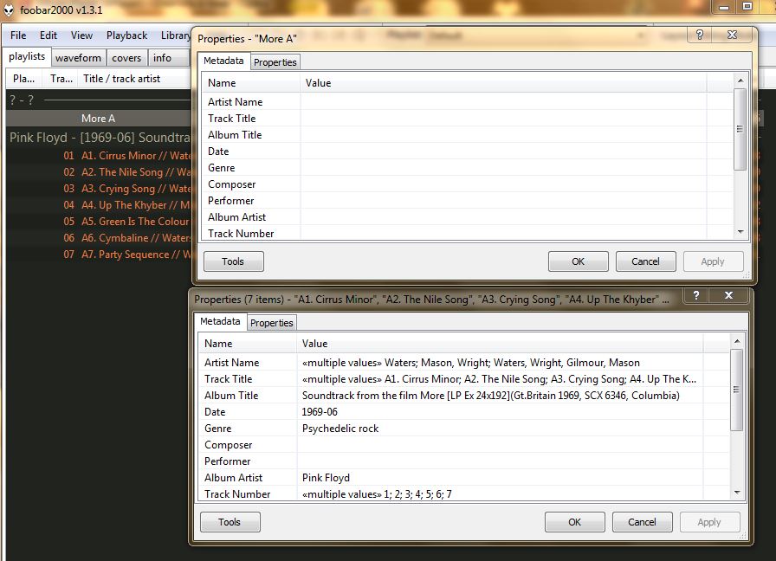The height and width of the screenshot is (561, 776).
Task: Click the "Tra..." playlist column header
Action: [61, 79]
